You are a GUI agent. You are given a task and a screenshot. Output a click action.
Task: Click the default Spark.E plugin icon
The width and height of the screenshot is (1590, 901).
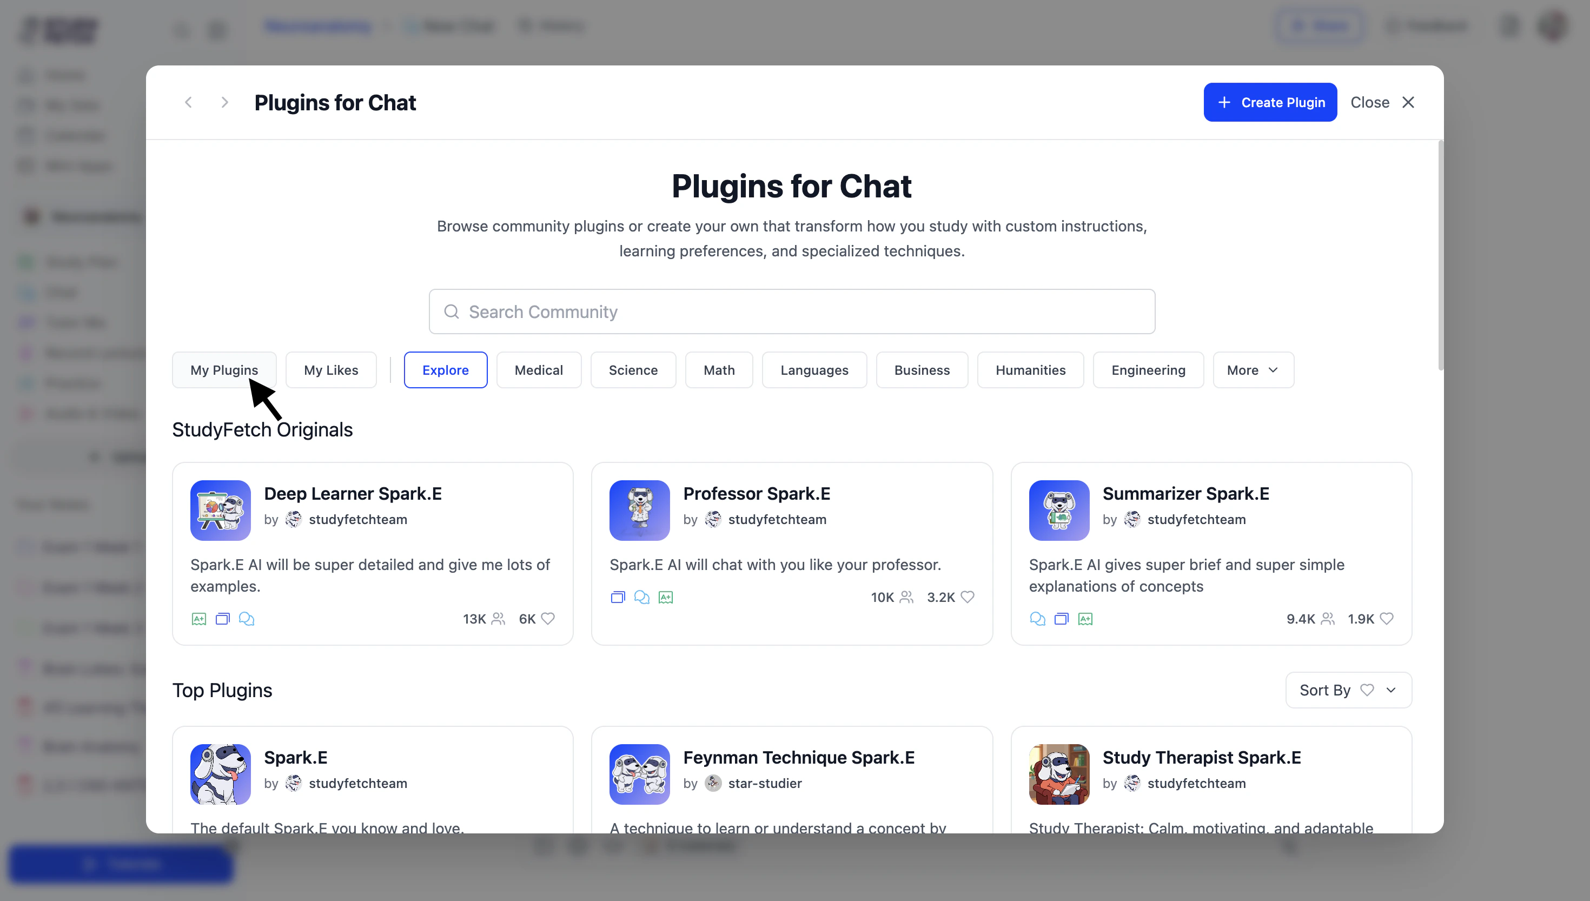220,773
